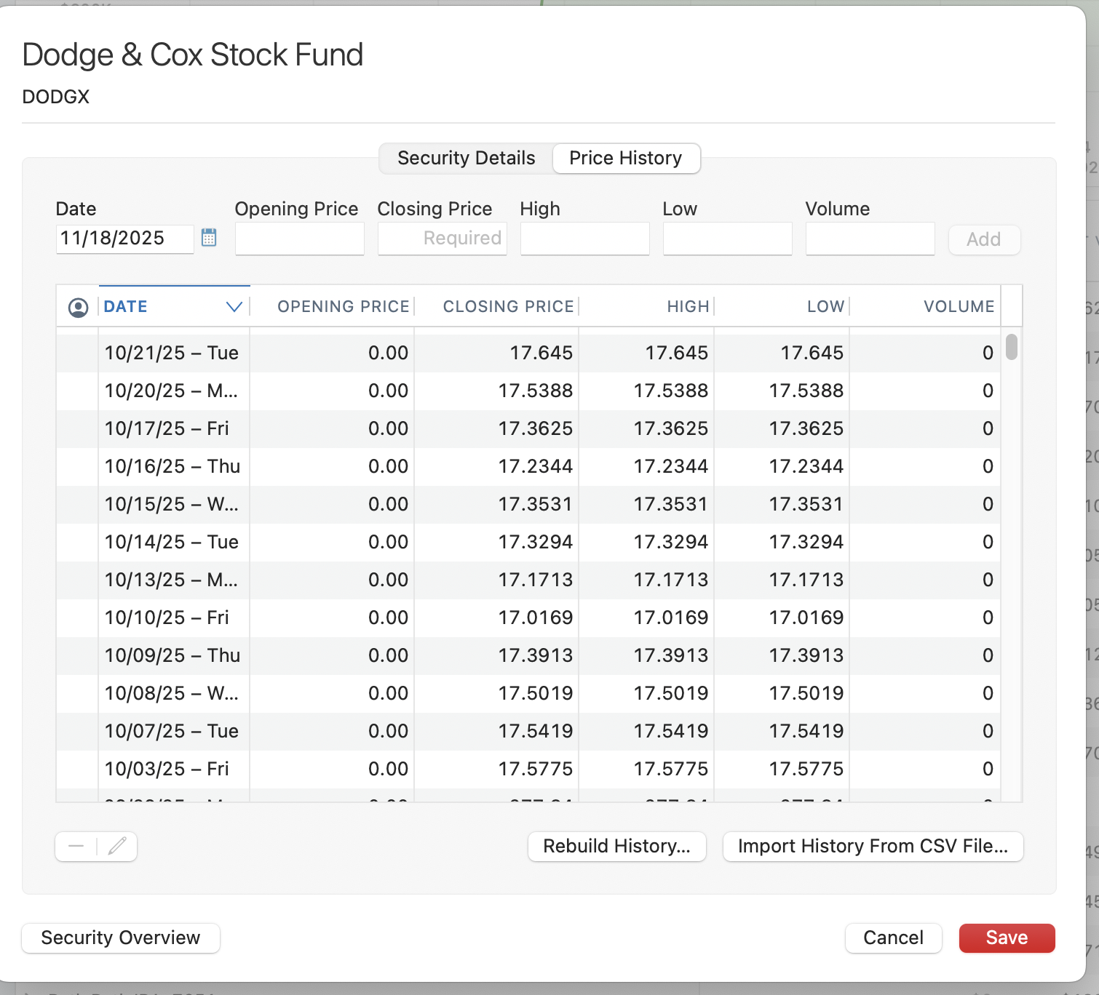Image resolution: width=1099 pixels, height=995 pixels.
Task: Click into the Opening Price field
Action: (x=299, y=239)
